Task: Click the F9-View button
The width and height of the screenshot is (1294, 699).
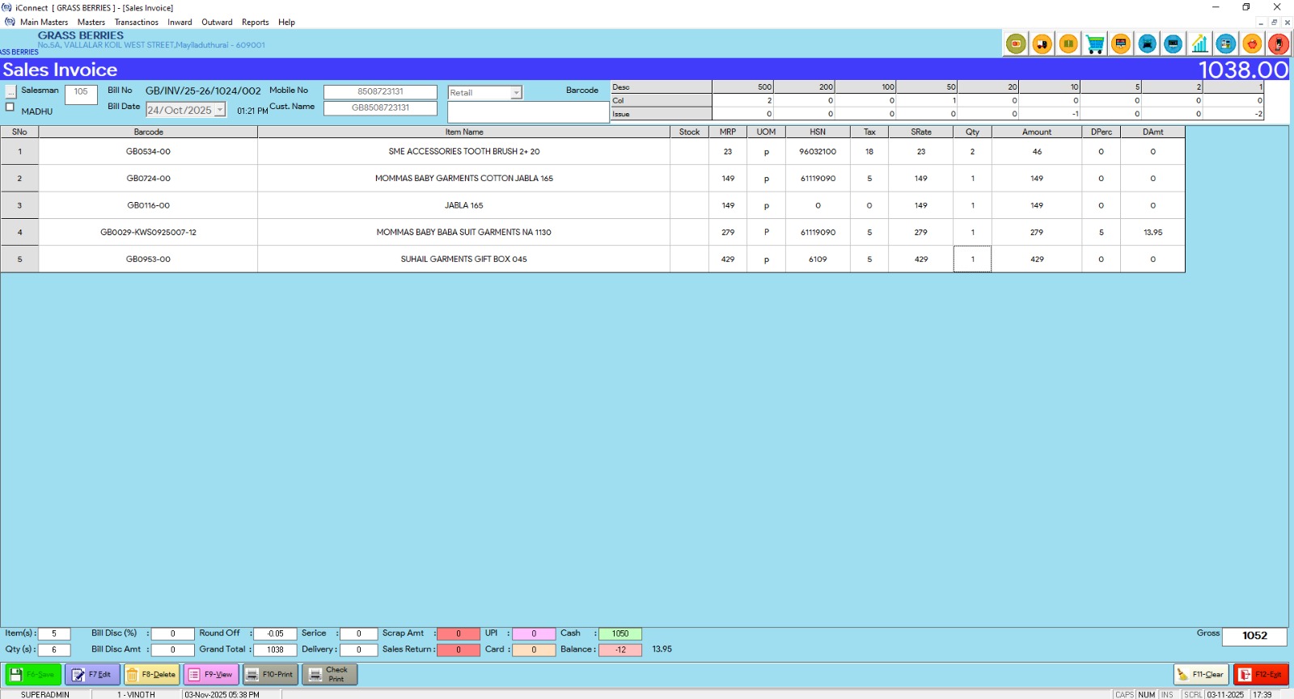Action: click(210, 674)
